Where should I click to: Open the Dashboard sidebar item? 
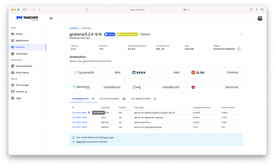21,54
